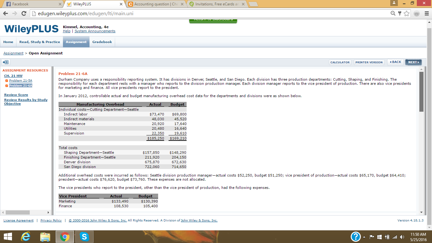Screen dimensions: 432x243
Task: Open the CALCULATOR button
Action: [340, 62]
